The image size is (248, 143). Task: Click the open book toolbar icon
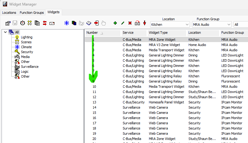(89, 23)
